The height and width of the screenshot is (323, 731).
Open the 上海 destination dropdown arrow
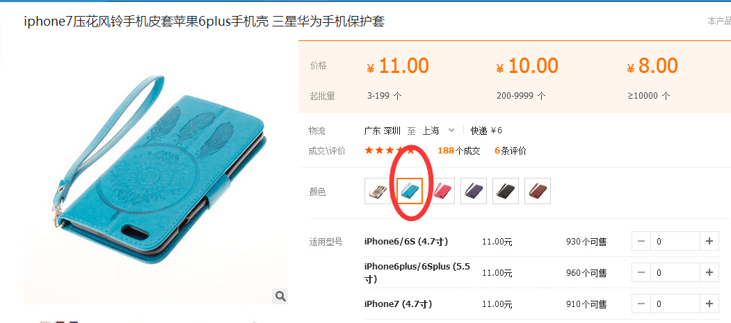(x=451, y=131)
